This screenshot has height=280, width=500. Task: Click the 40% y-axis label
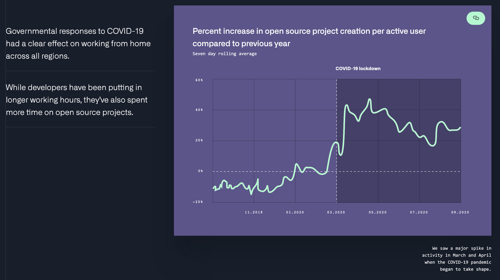click(199, 110)
